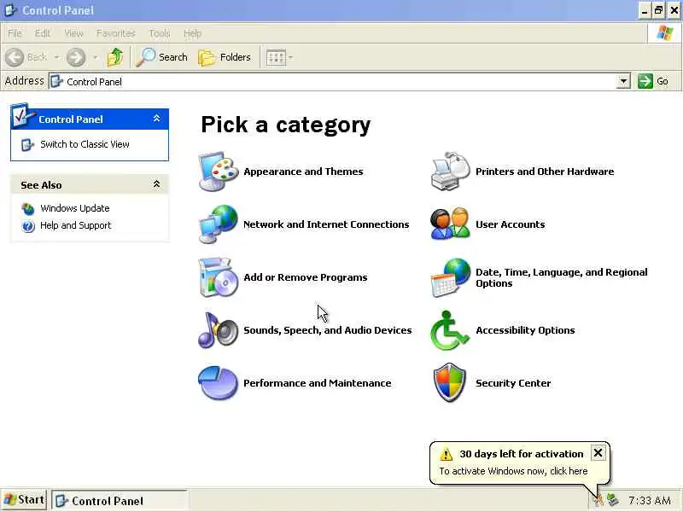Open the Performance and Maintenance pie chart icon
The image size is (683, 512).
point(219,383)
